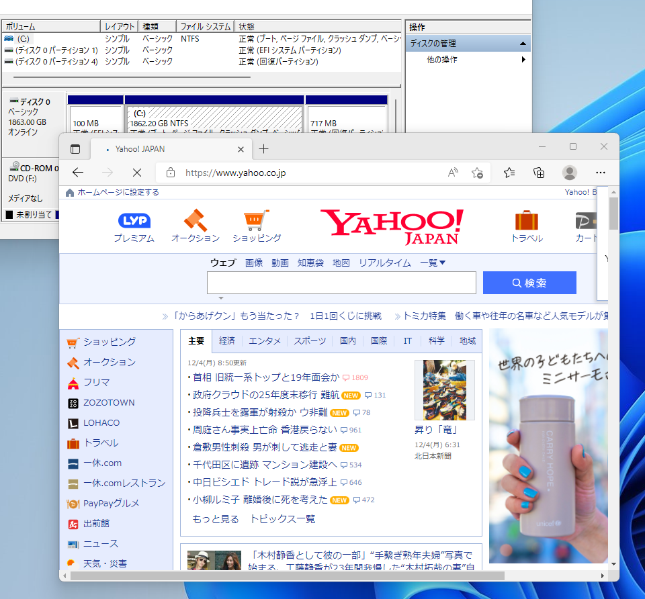Focus the Yahoo search input box

341,283
